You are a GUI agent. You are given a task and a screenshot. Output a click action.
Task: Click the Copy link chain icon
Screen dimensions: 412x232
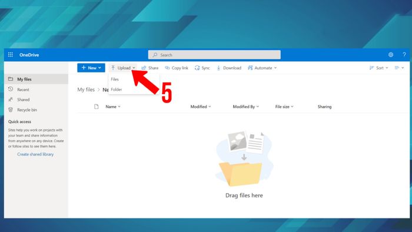pyautogui.click(x=167, y=68)
